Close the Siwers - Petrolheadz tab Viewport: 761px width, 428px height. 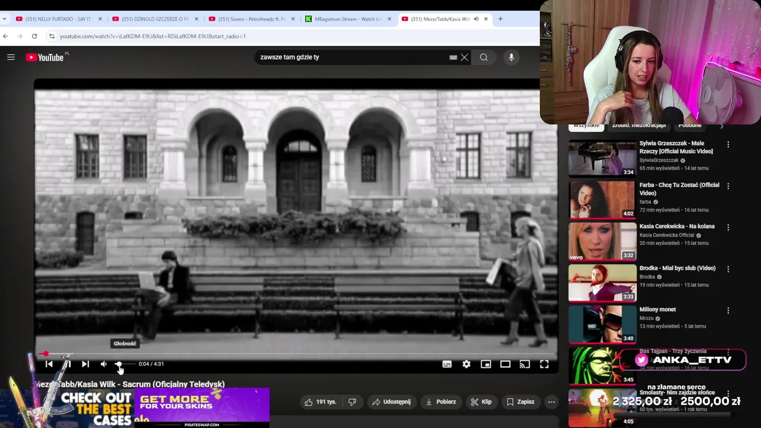[x=293, y=19]
